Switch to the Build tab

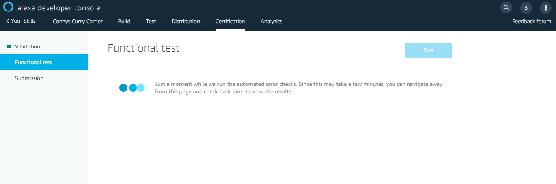tap(124, 22)
